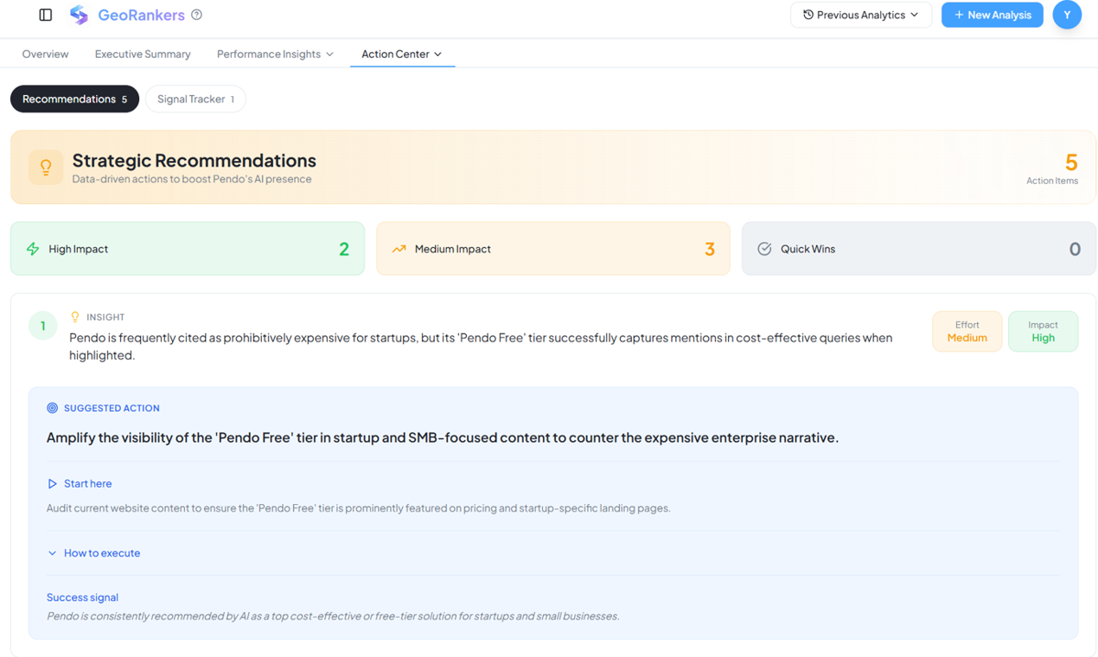The image size is (1098, 657).
Task: Filter by the Quick Wins card
Action: pos(919,249)
